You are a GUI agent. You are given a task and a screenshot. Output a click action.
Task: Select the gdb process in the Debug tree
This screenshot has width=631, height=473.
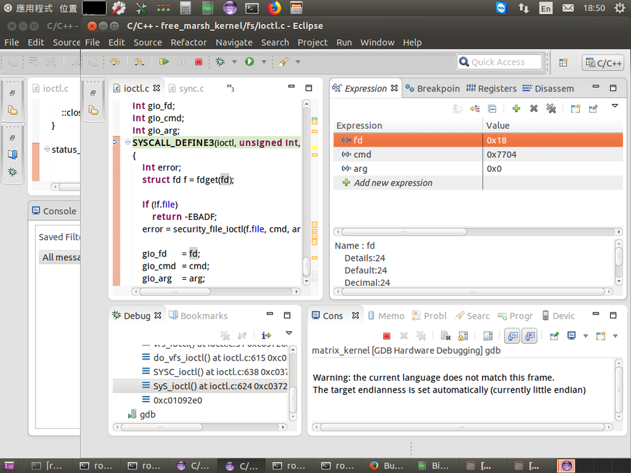(142, 414)
